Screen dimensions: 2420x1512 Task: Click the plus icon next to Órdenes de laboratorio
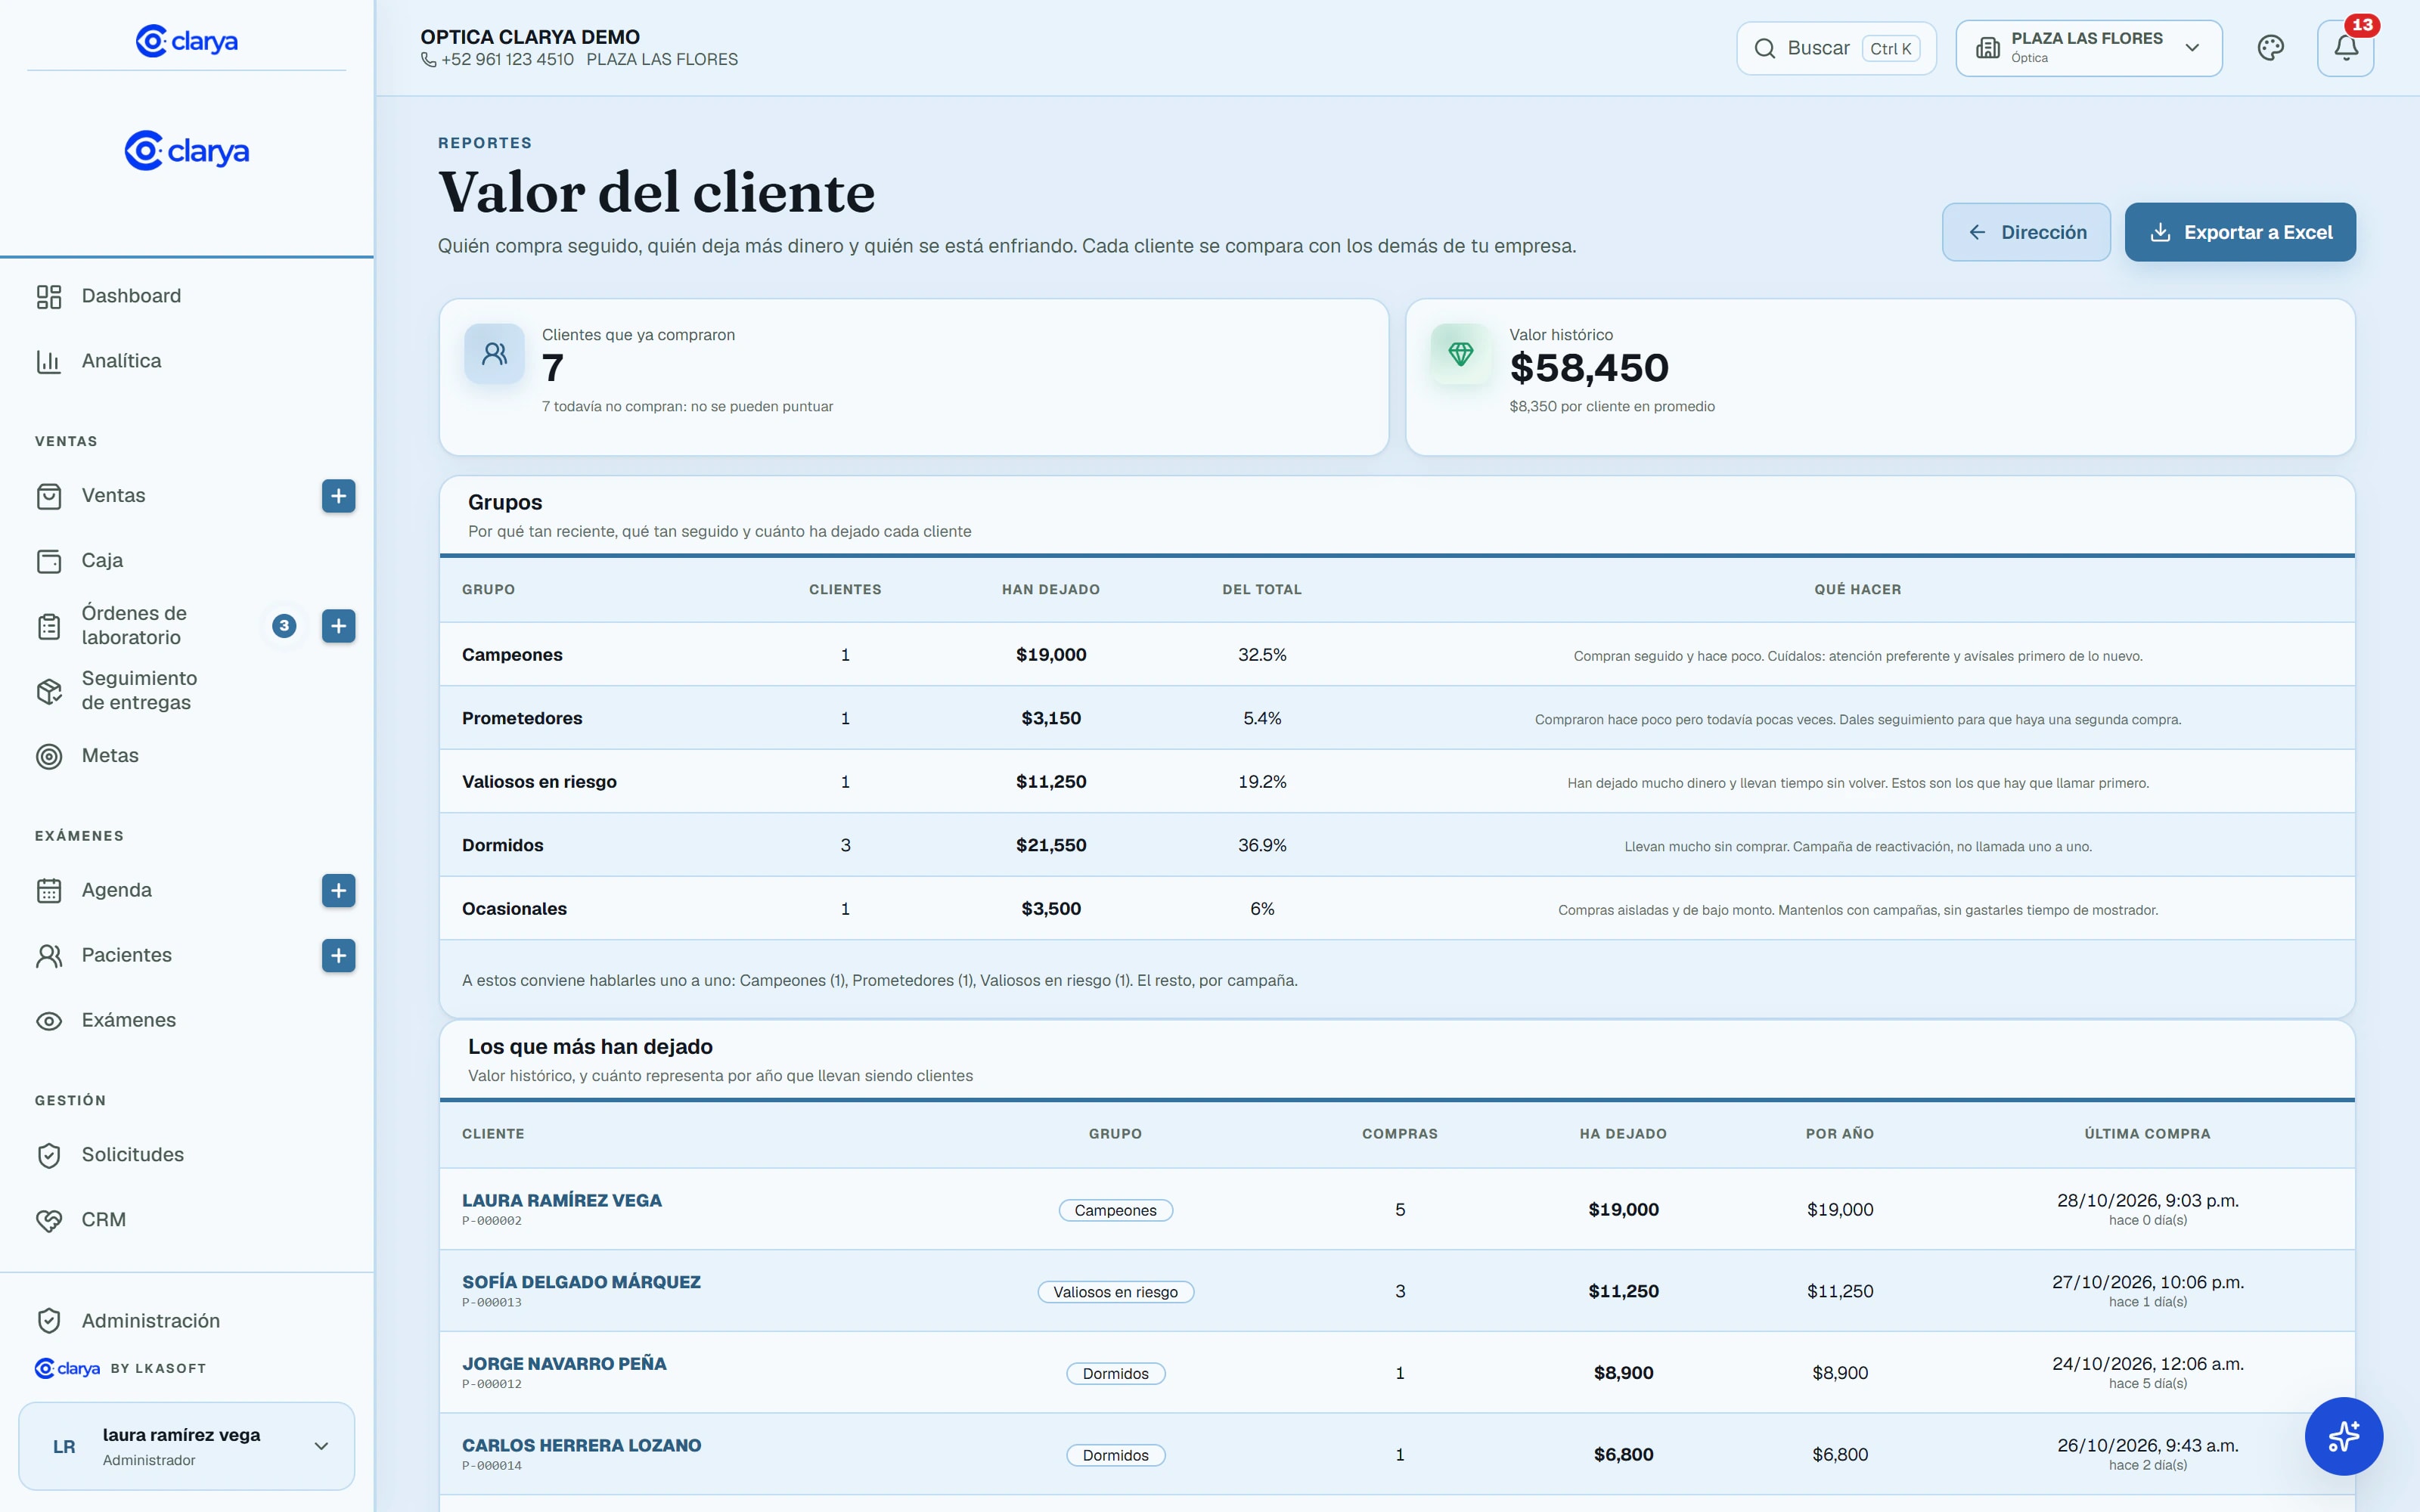[338, 626]
